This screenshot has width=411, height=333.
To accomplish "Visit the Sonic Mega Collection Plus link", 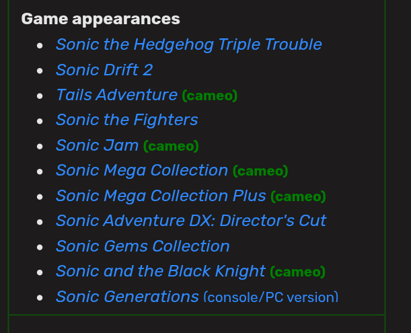I will coord(161,196).
